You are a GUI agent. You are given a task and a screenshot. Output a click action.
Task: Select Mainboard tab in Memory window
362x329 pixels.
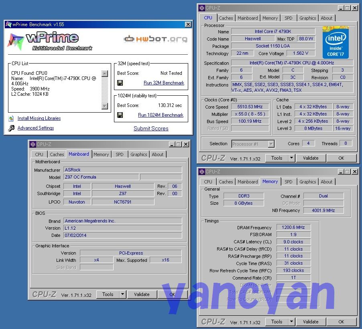pyautogui.click(x=248, y=182)
